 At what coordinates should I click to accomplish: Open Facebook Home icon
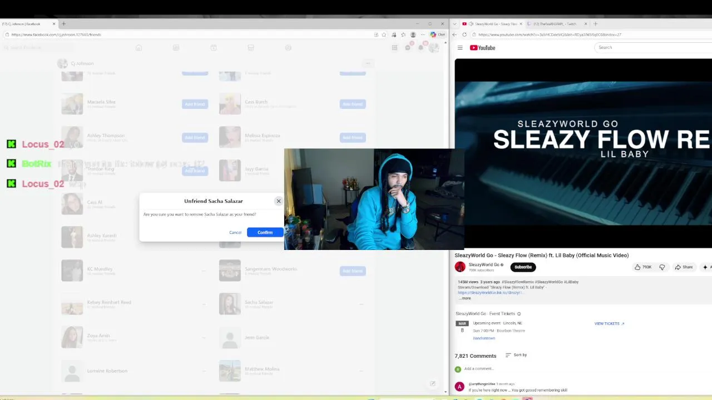tap(139, 48)
